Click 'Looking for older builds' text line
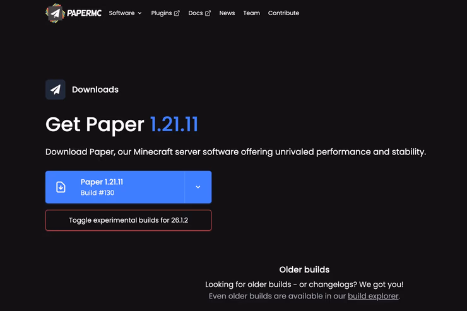Image resolution: width=467 pixels, height=311 pixels. pyautogui.click(x=304, y=285)
